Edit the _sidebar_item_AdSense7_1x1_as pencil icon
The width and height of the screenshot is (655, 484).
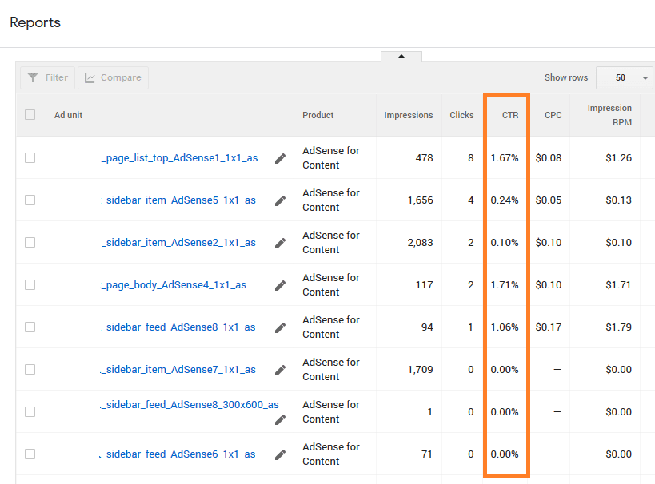point(280,370)
